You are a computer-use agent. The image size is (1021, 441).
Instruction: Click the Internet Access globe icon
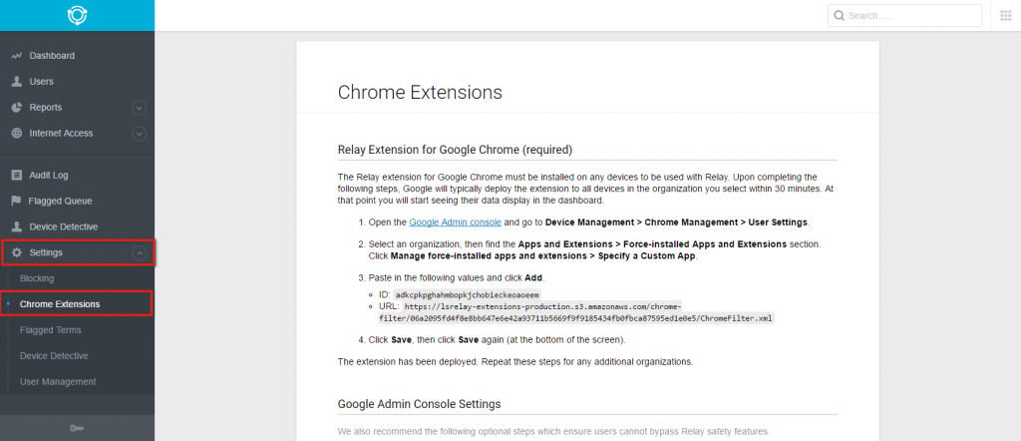[x=17, y=133]
